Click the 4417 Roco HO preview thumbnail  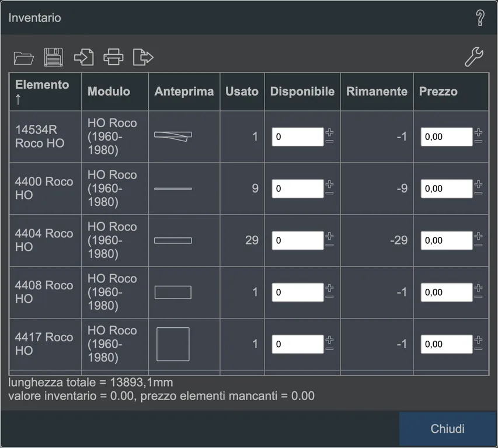coord(173,344)
